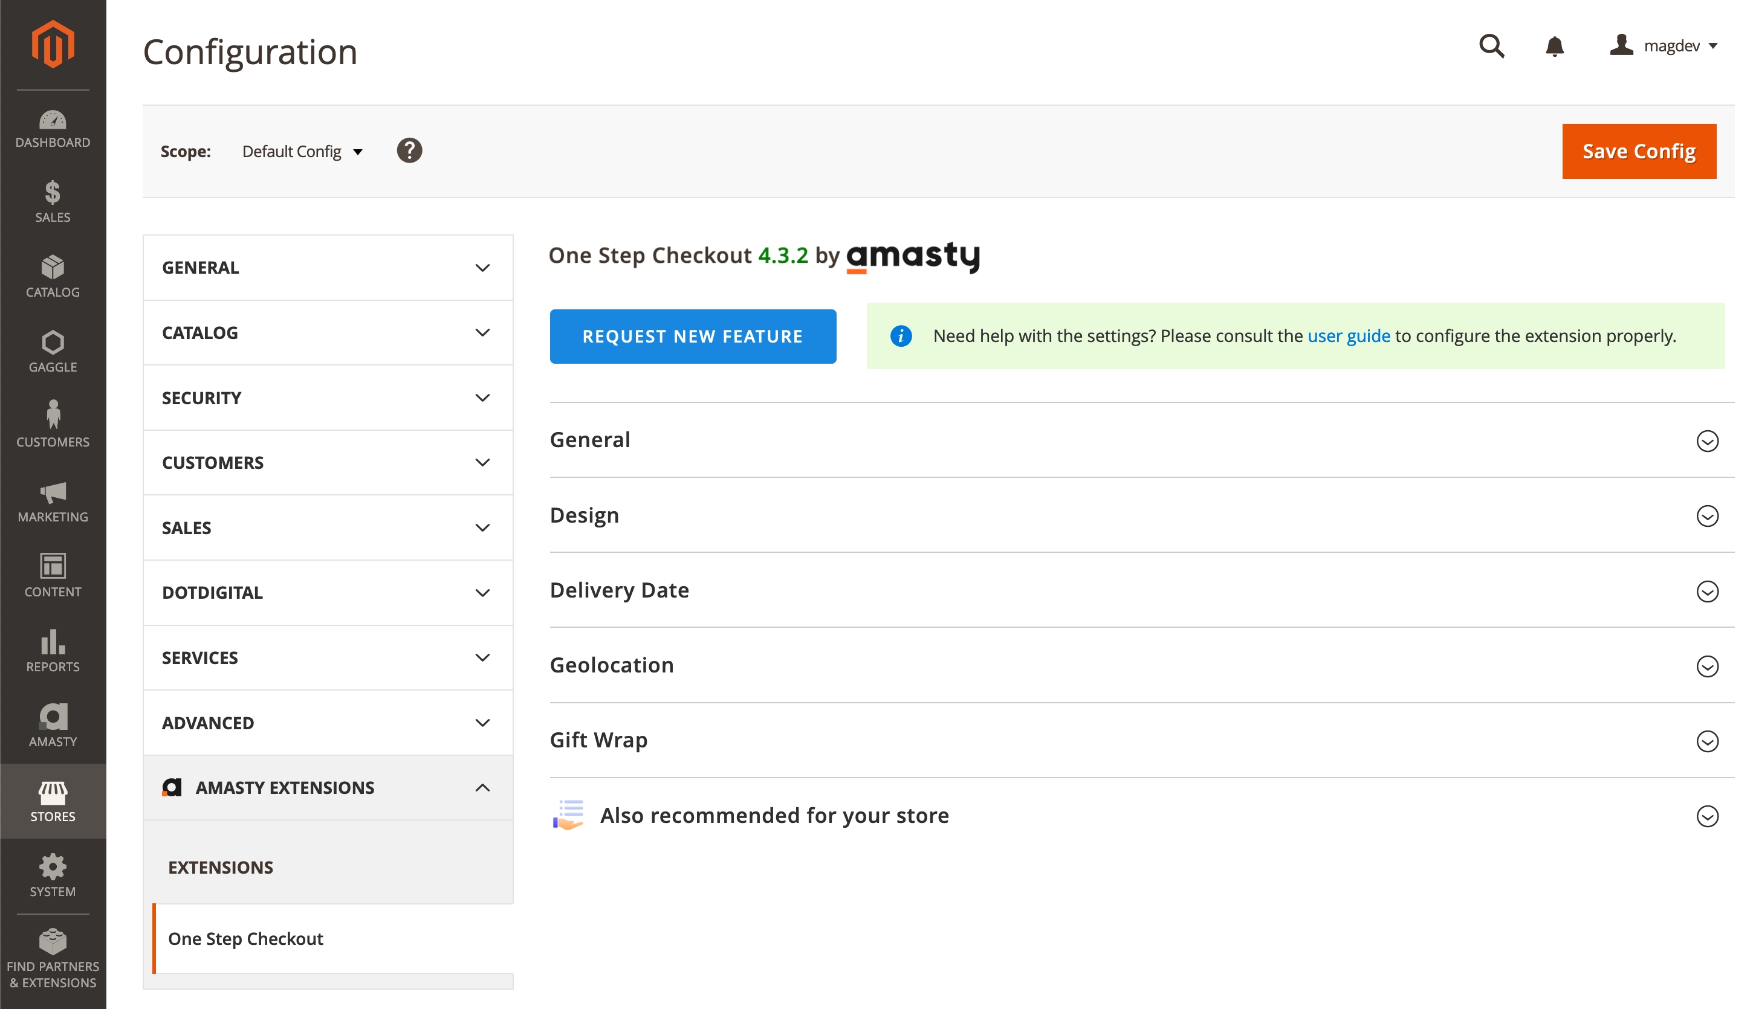Click the notifications bell icon

point(1554,46)
